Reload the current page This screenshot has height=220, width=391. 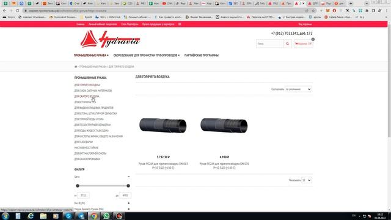[17, 11]
